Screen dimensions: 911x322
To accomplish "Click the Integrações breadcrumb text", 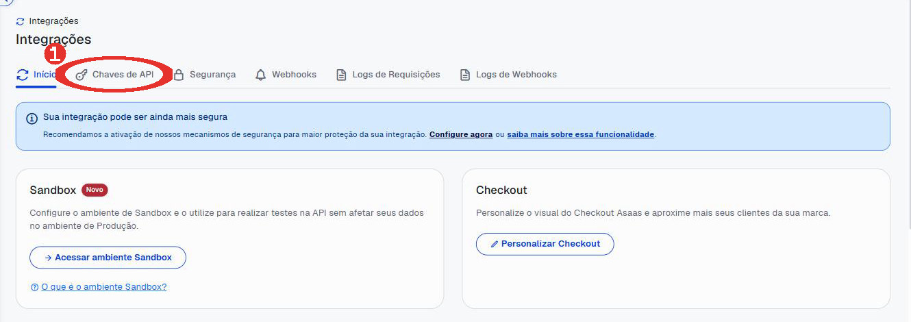I will (53, 21).
